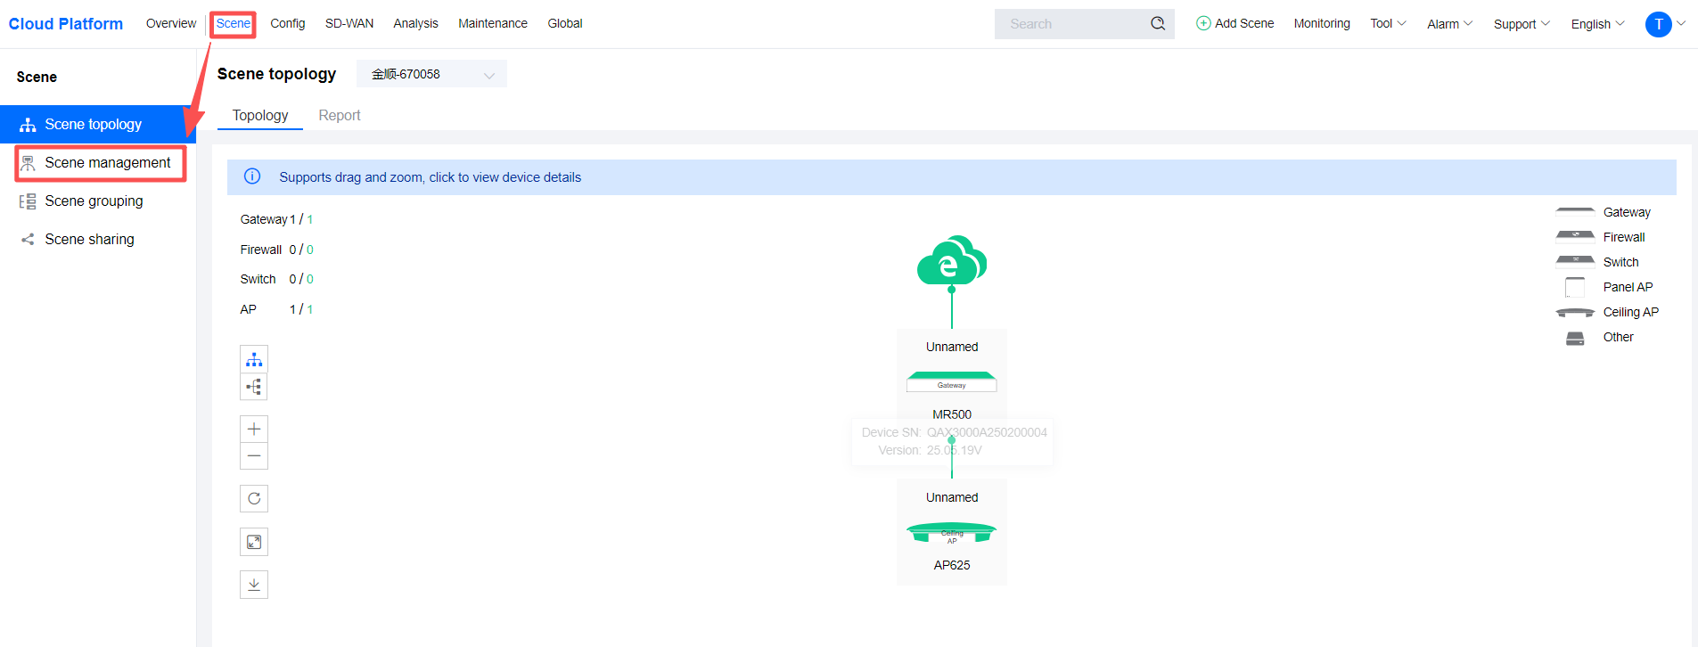Open Scene management in sidebar
Image resolution: width=1698 pixels, height=647 pixels.
pos(107,163)
